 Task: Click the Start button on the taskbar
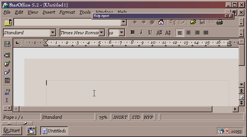coord(12,131)
